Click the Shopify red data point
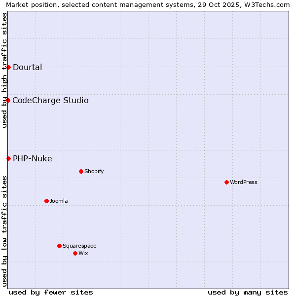The height and width of the screenshot is (296, 296). click(81, 171)
